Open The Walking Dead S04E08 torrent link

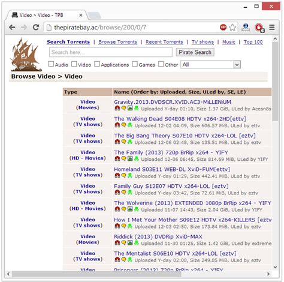180,119
